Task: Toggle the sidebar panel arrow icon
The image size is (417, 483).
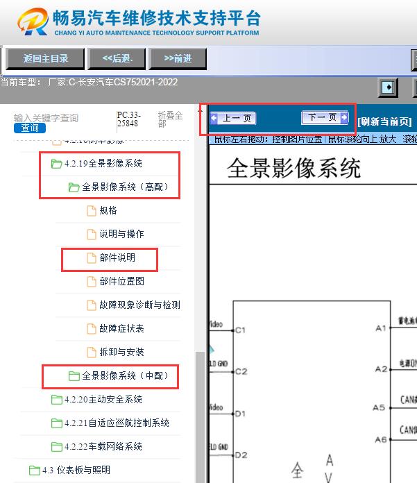Action: [x=388, y=87]
